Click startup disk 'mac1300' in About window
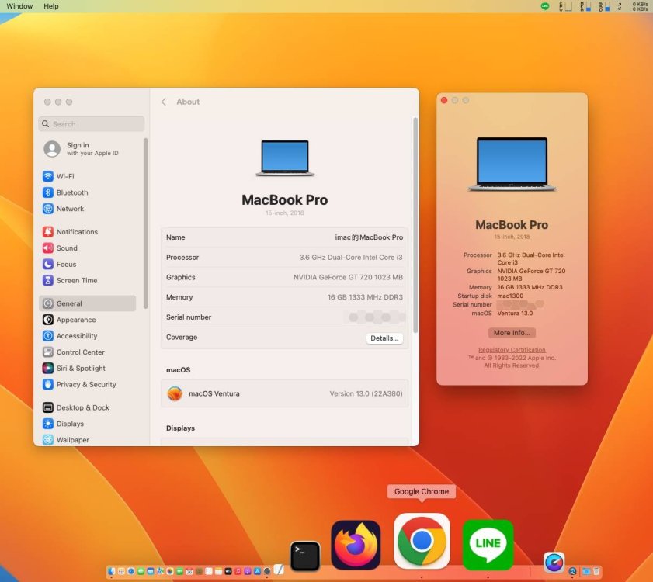This screenshot has height=582, width=653. 510,296
